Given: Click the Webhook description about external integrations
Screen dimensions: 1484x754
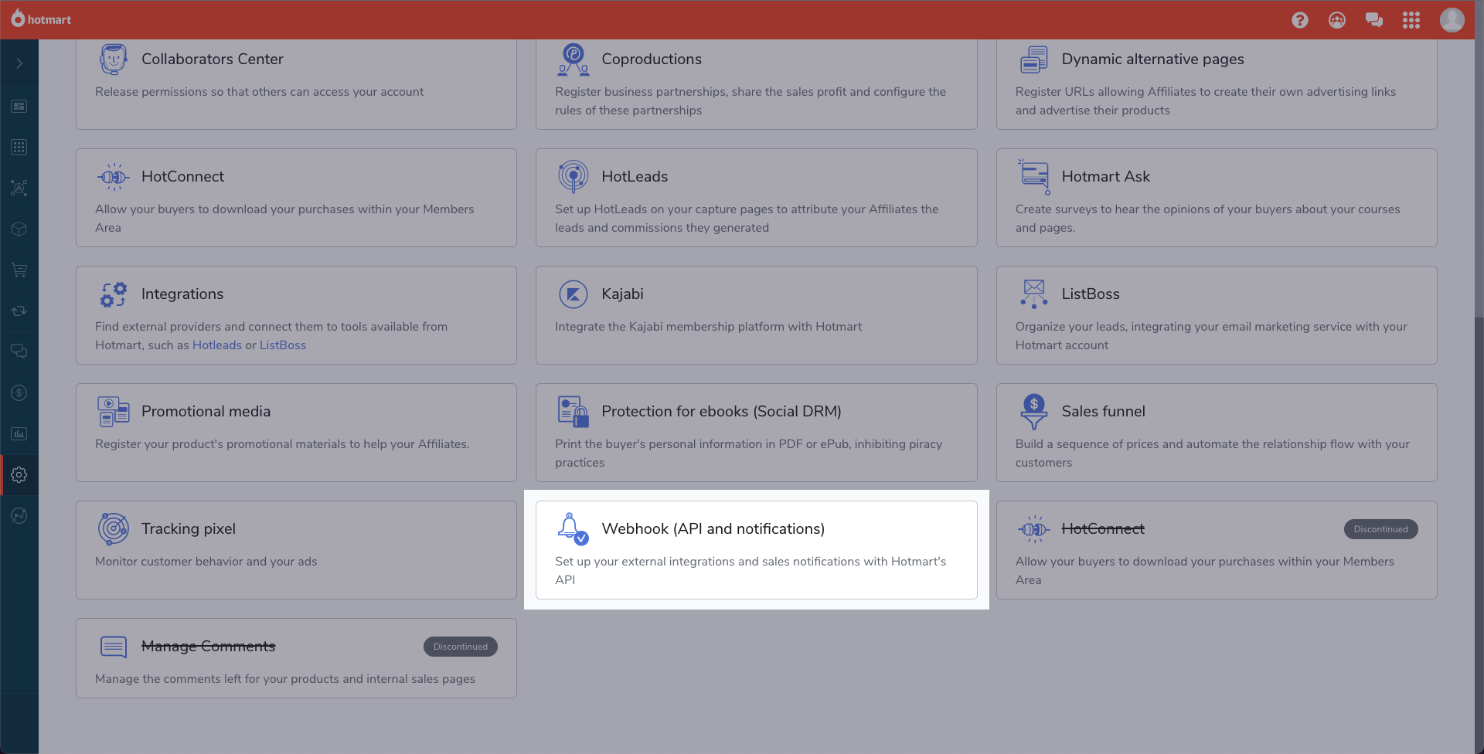Looking at the screenshot, I should pos(750,571).
